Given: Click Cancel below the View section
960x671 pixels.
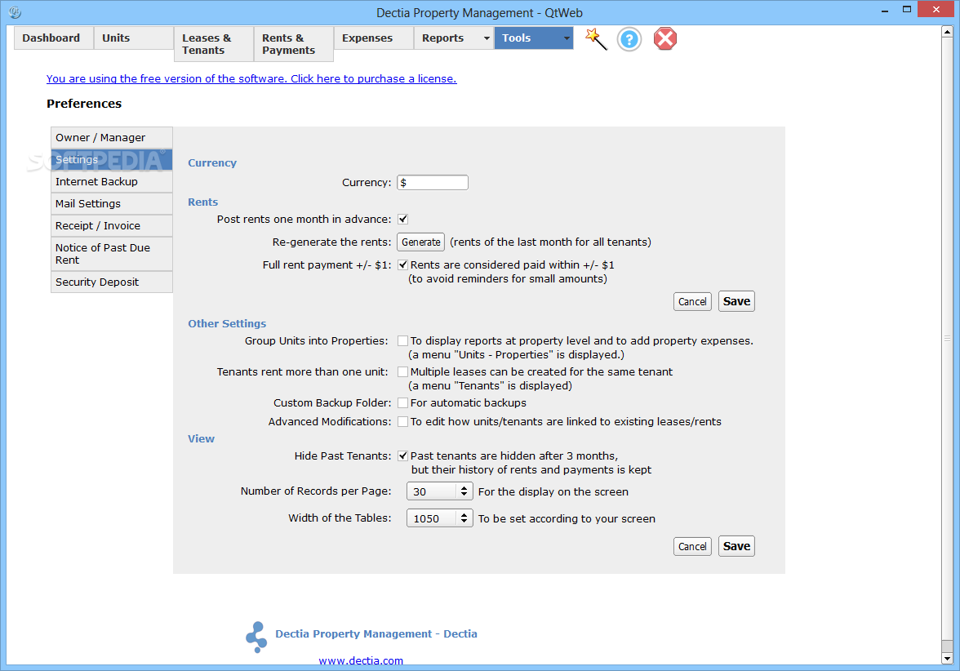Looking at the screenshot, I should pos(692,547).
